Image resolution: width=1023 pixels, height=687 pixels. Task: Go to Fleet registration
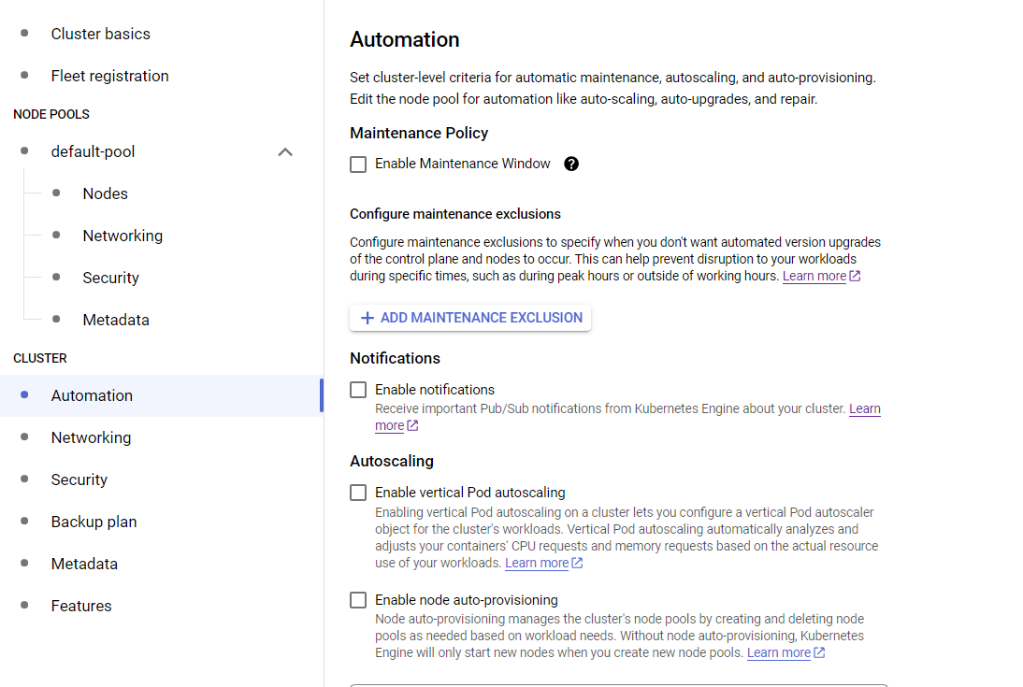click(109, 76)
